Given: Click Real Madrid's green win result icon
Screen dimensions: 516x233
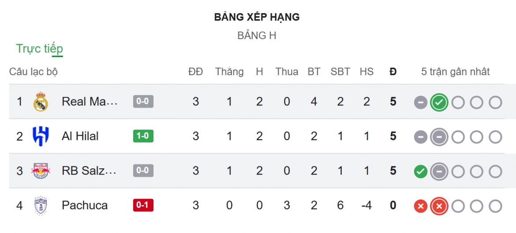Looking at the screenshot, I should tap(439, 102).
